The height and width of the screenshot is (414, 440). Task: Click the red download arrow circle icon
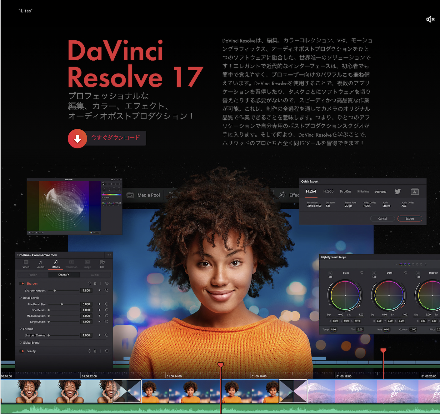click(x=77, y=138)
